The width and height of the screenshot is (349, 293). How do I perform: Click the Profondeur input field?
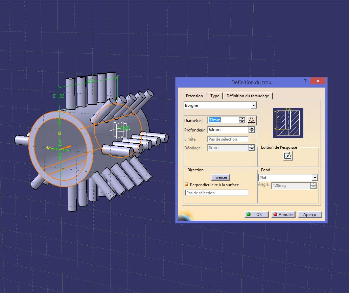(228, 129)
